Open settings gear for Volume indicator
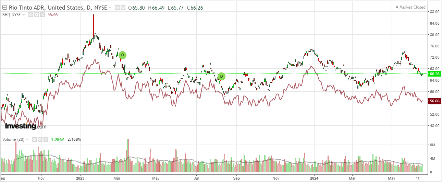The width and height of the screenshot is (442, 182). pos(40,139)
